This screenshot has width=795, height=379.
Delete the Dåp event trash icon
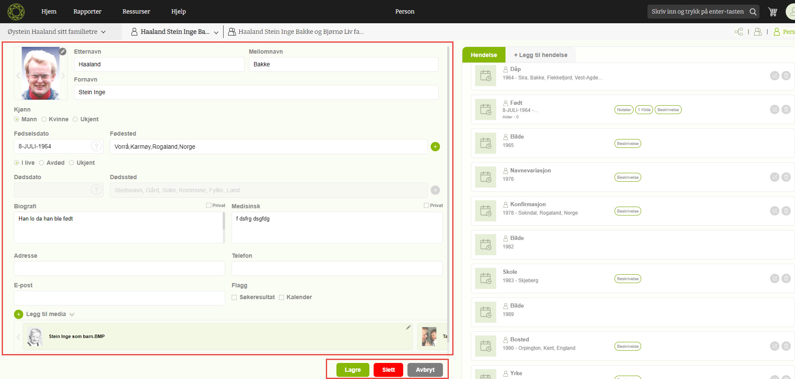[786, 76]
